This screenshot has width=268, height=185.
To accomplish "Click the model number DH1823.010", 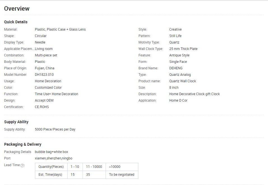I will click(x=44, y=75).
